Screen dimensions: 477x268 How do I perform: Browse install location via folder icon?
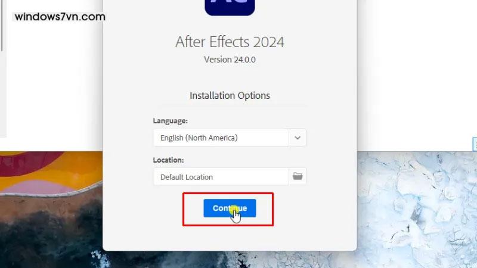tap(298, 176)
